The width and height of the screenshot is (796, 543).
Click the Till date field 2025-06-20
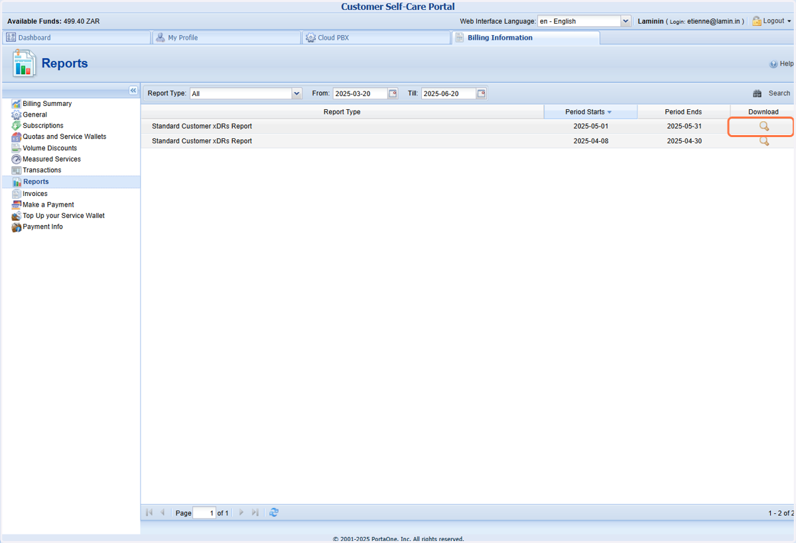[448, 93]
